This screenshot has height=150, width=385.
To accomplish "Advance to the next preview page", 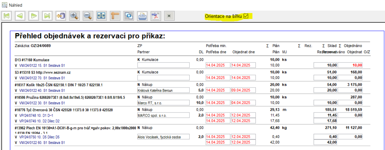I will 33,16.
